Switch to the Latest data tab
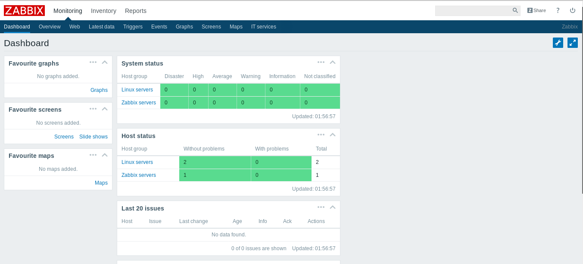This screenshot has height=264, width=583. pyautogui.click(x=102, y=27)
